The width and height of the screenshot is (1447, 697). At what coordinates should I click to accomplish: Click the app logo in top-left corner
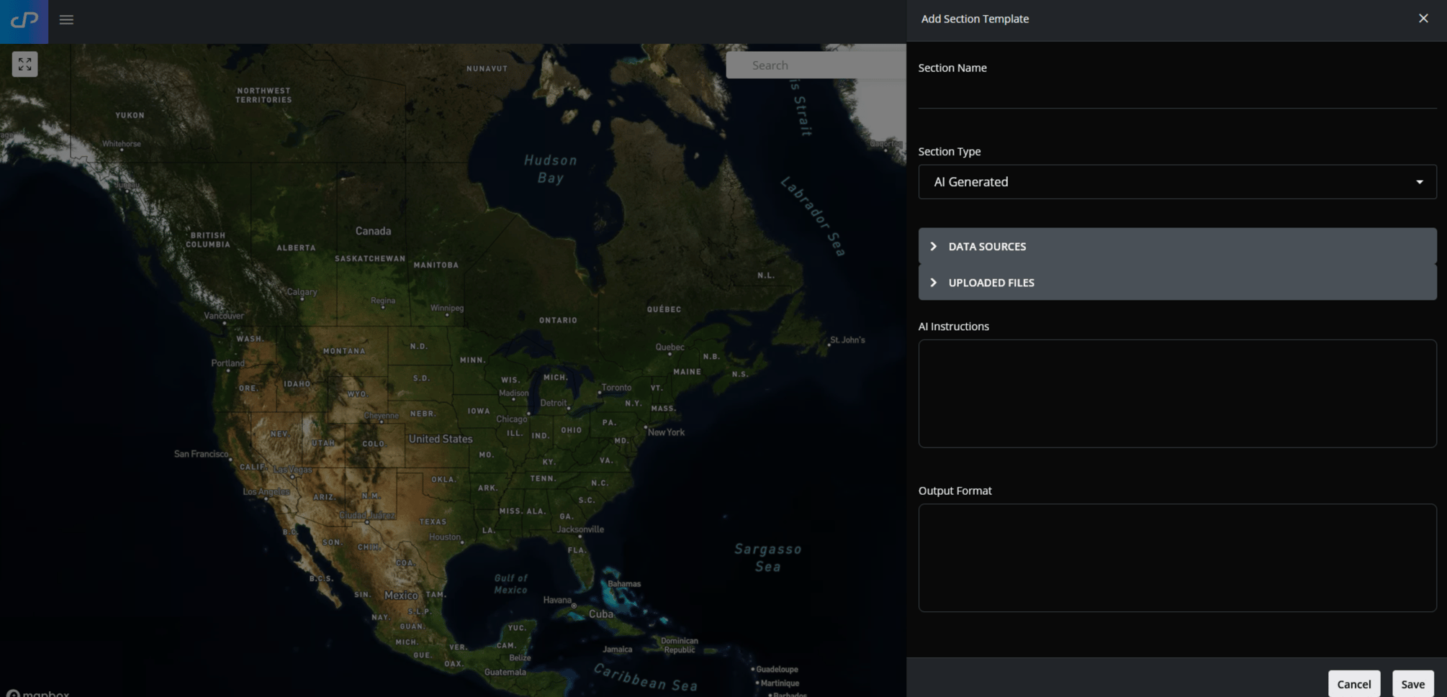24,21
